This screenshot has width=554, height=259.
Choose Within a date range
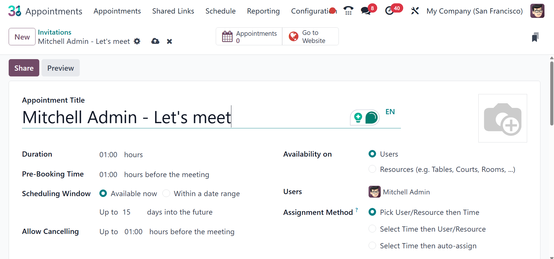pyautogui.click(x=166, y=193)
